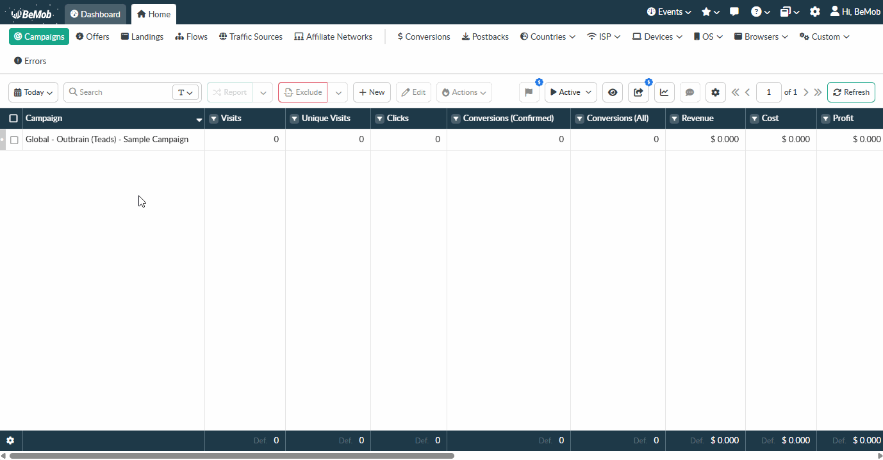
Task: Click the messages icon in header
Action: pyautogui.click(x=734, y=12)
